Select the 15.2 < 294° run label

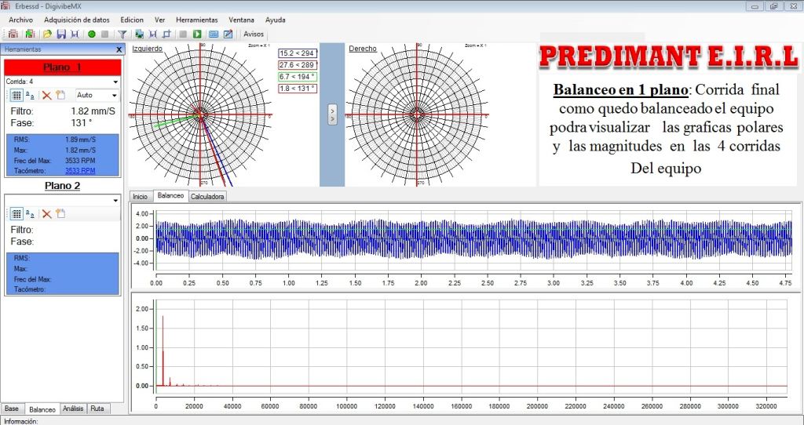point(297,53)
